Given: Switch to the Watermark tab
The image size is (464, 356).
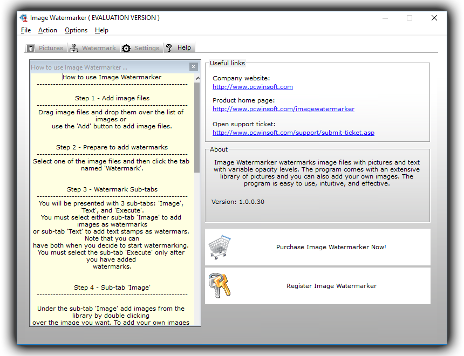Looking at the screenshot, I should click(x=93, y=48).
